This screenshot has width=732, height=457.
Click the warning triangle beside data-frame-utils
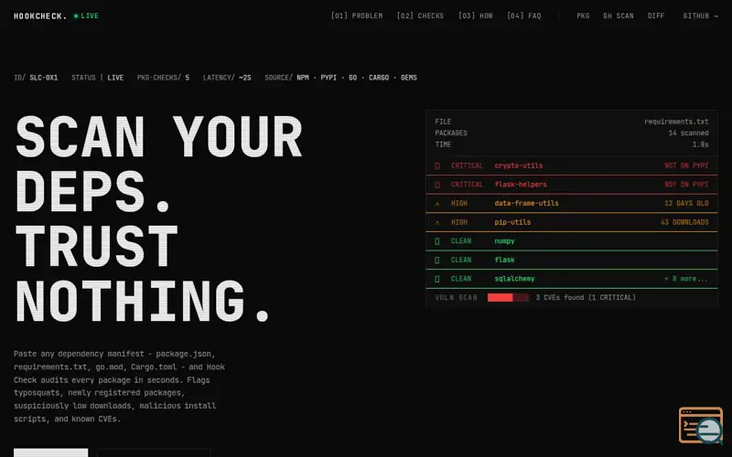pos(437,204)
